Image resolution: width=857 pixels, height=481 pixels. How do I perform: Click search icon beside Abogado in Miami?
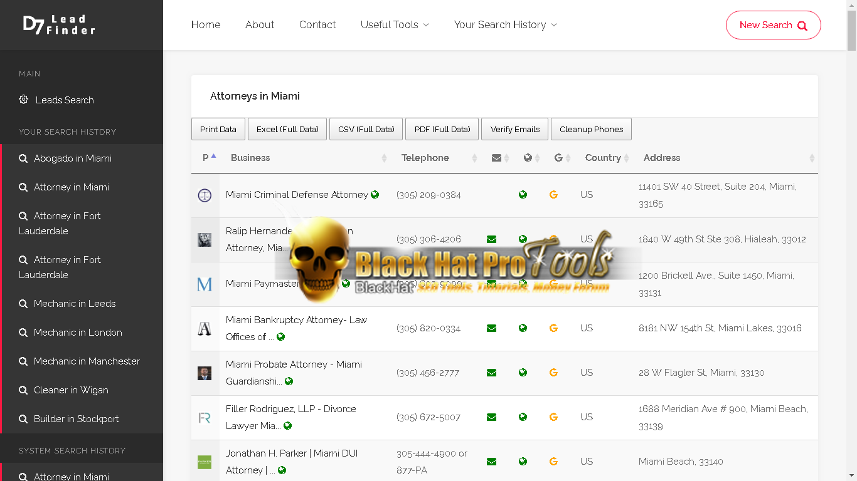pyautogui.click(x=23, y=158)
